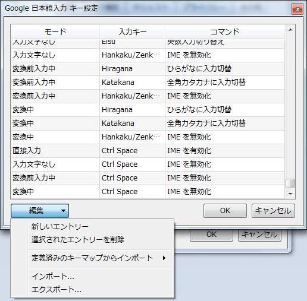Click the vertical scrollbar thumb
This screenshot has height=301, width=307.
point(290,183)
